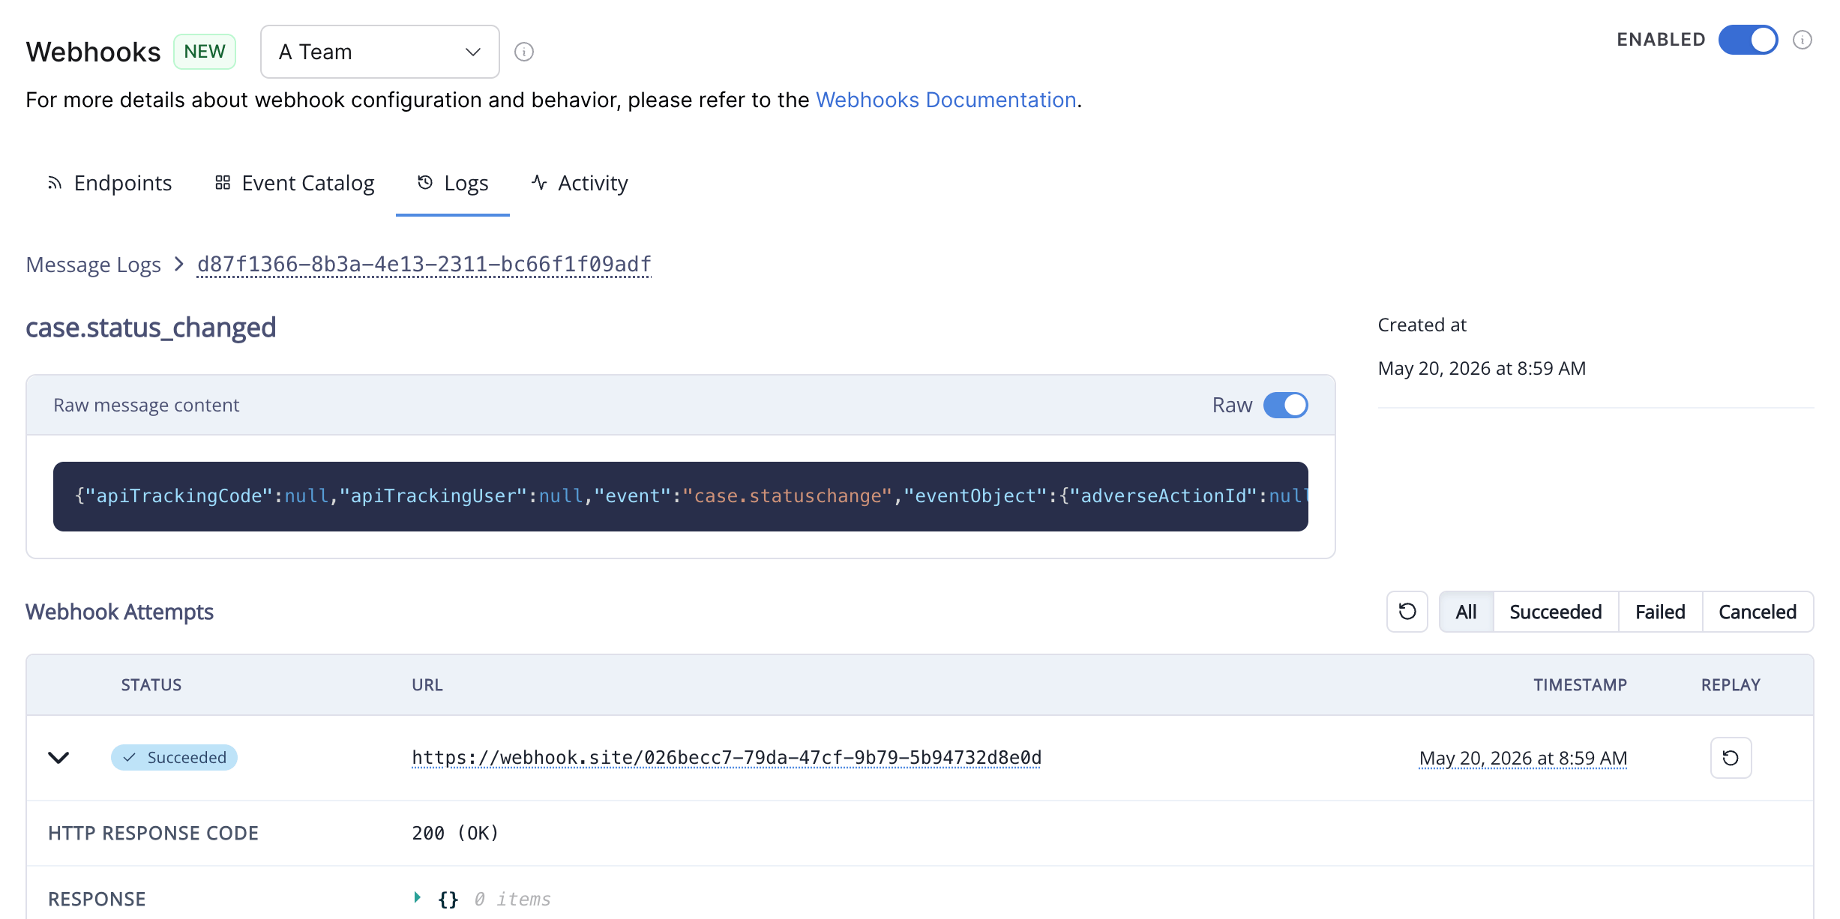Click the "0 items" response text
This screenshot has width=1840, height=919.
coord(512,899)
